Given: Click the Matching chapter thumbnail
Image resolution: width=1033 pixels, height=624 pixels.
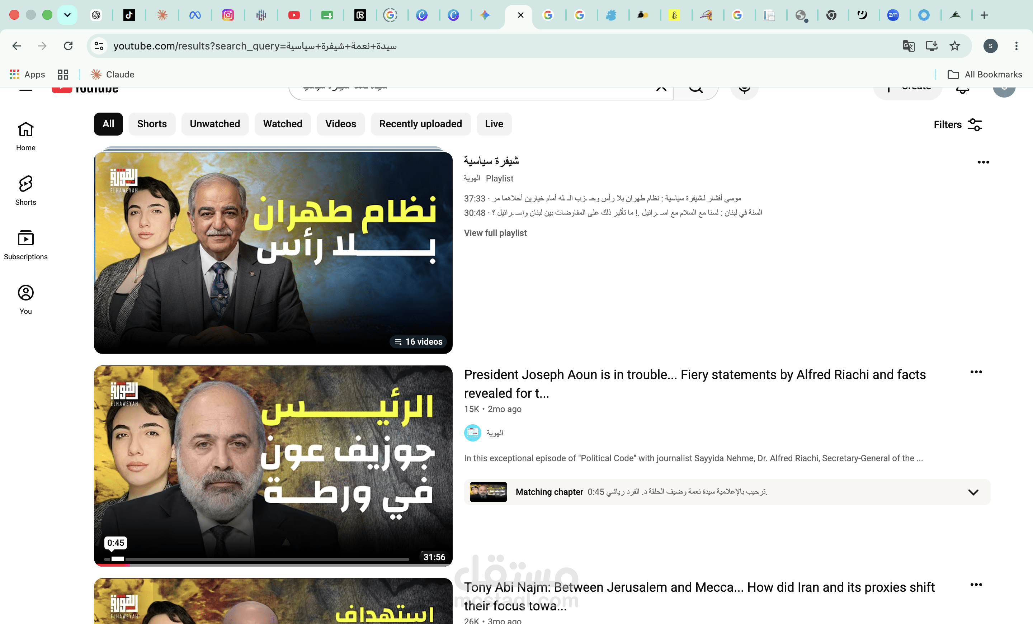Looking at the screenshot, I should click(x=489, y=492).
